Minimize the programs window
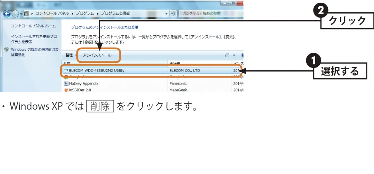Viewport: 374px width, 174px height. coord(225,3)
